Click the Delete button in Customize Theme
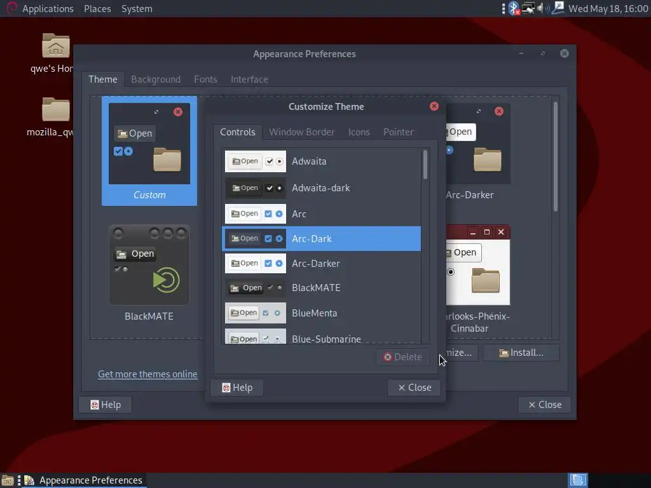 402,357
